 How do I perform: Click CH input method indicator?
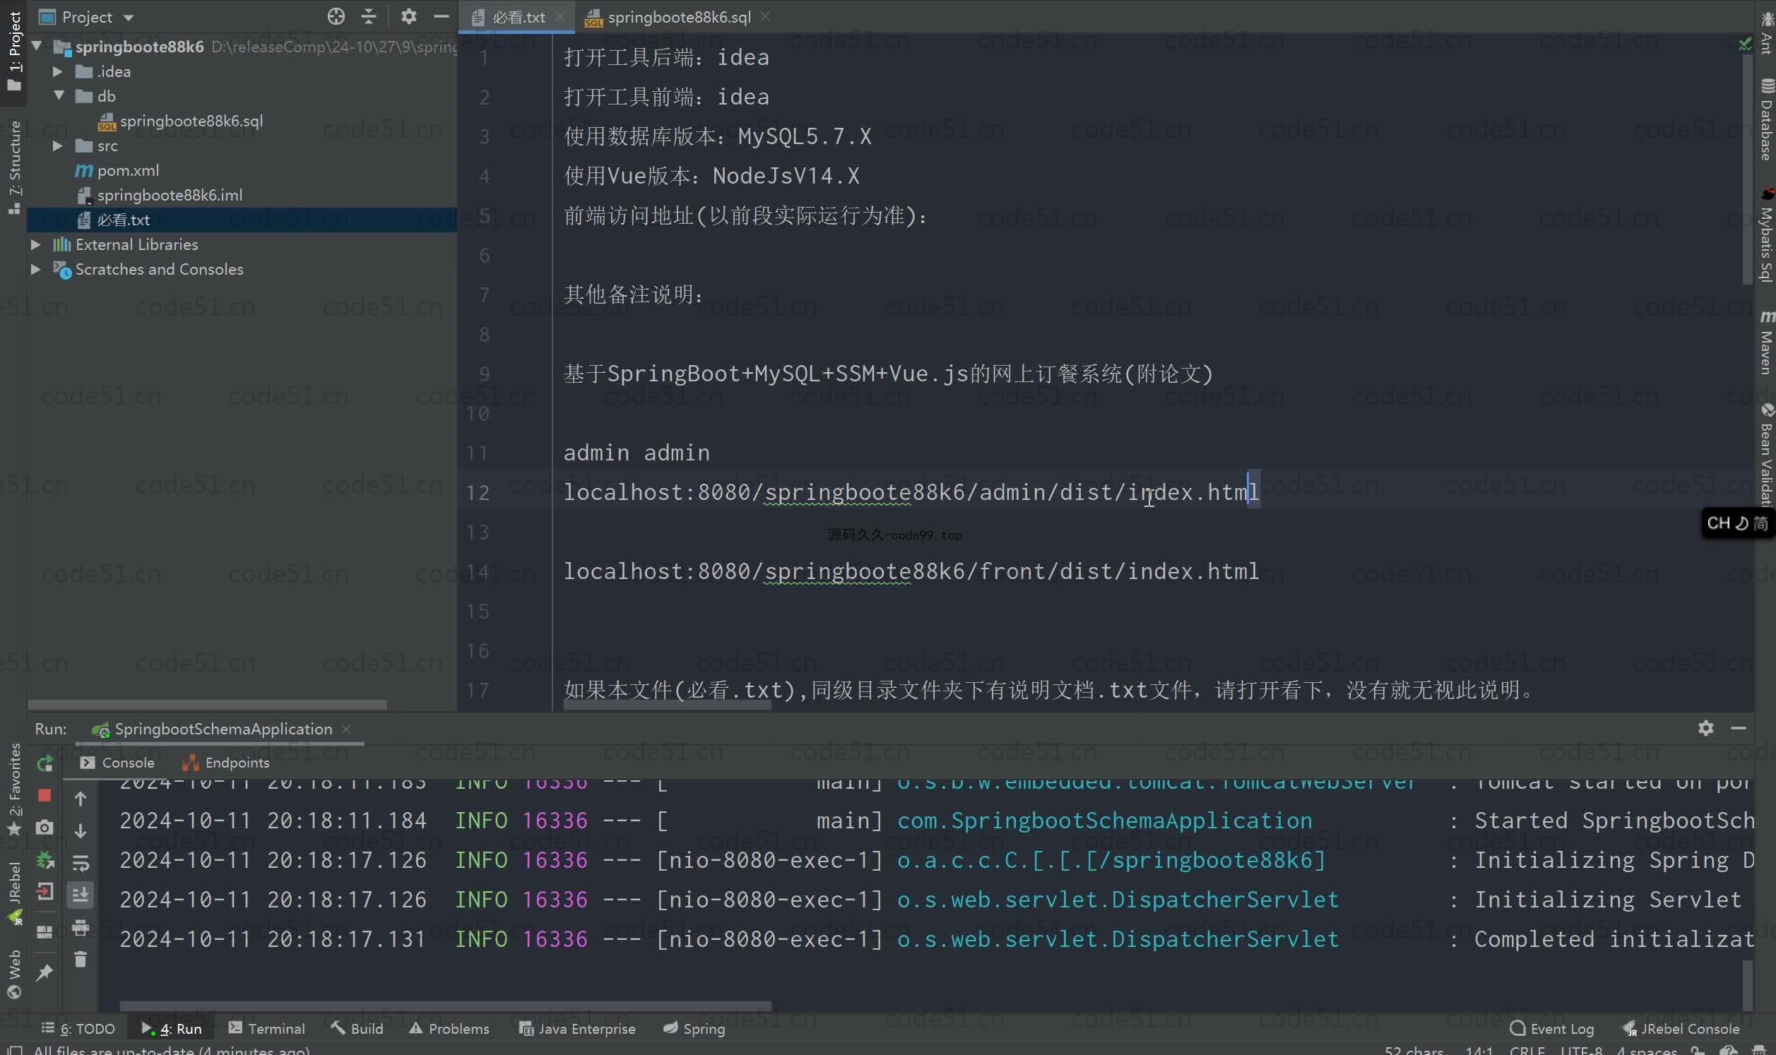[x=1737, y=523]
